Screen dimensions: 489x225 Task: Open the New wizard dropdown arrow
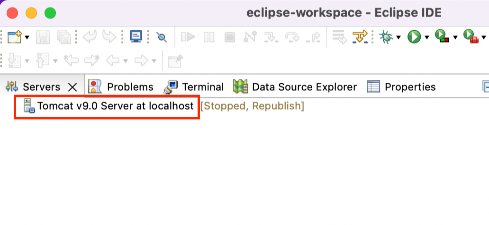tap(27, 38)
